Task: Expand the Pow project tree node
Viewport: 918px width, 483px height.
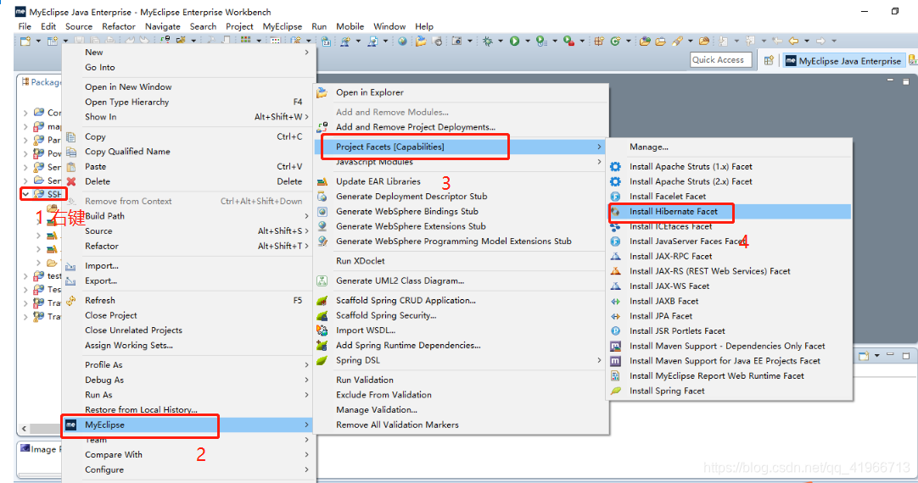Action: tap(25, 153)
